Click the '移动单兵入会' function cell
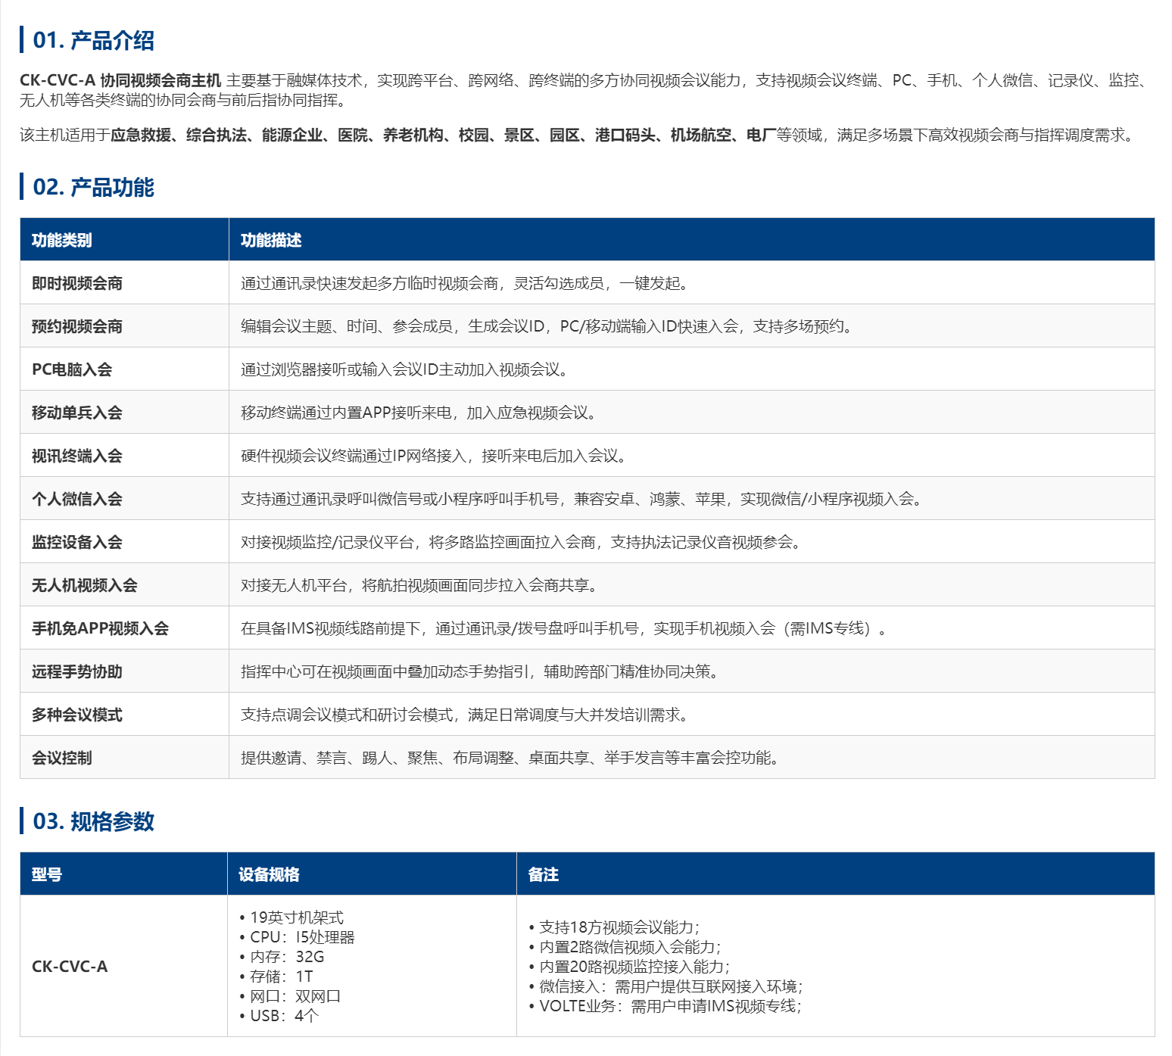This screenshot has height=1056, width=1172. point(76,413)
